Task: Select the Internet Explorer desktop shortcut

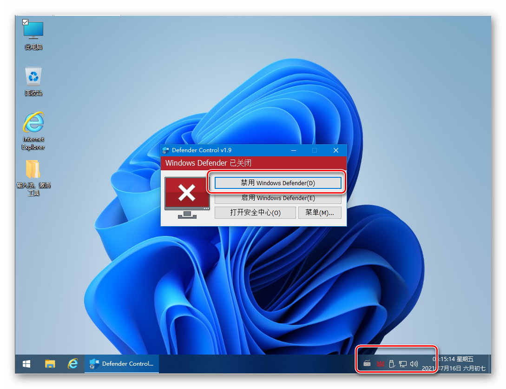Action: pos(33,131)
